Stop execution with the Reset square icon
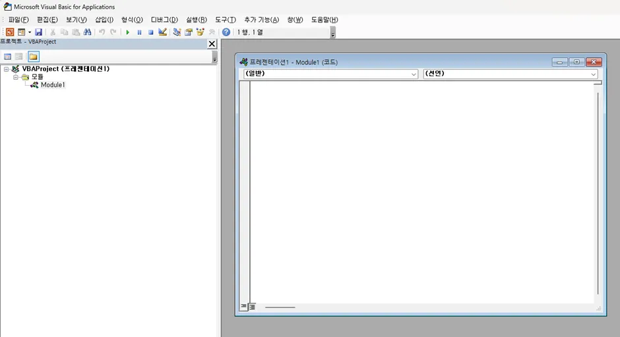Image resolution: width=620 pixels, height=337 pixels. pos(150,32)
